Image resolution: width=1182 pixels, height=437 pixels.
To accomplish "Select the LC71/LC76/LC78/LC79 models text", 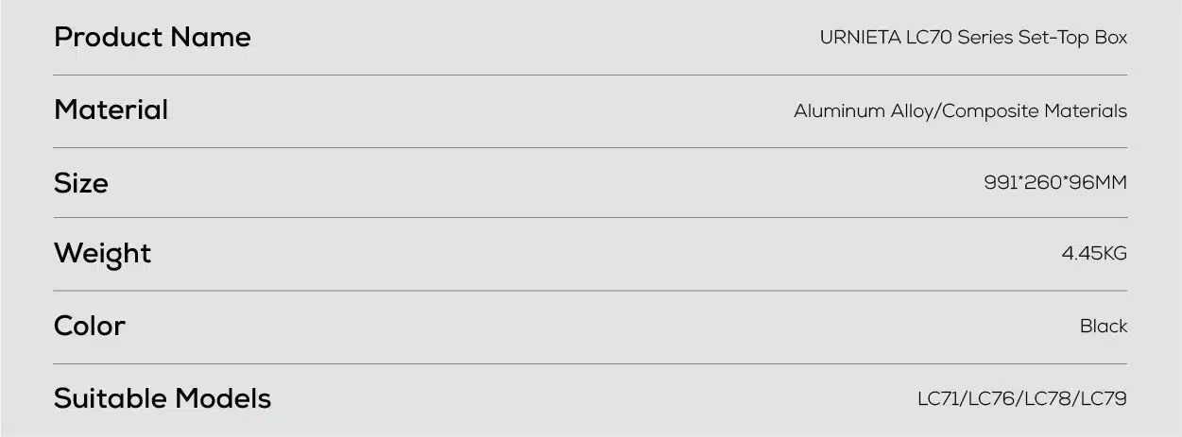I will 1022,399.
